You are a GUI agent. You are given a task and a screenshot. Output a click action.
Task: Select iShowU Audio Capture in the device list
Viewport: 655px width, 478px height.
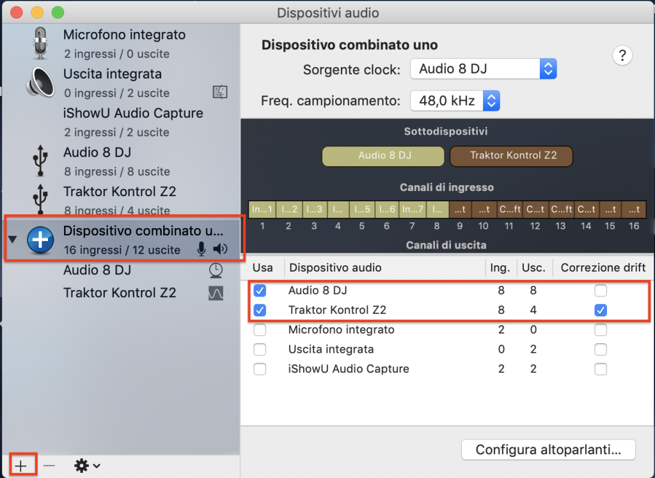(x=121, y=122)
